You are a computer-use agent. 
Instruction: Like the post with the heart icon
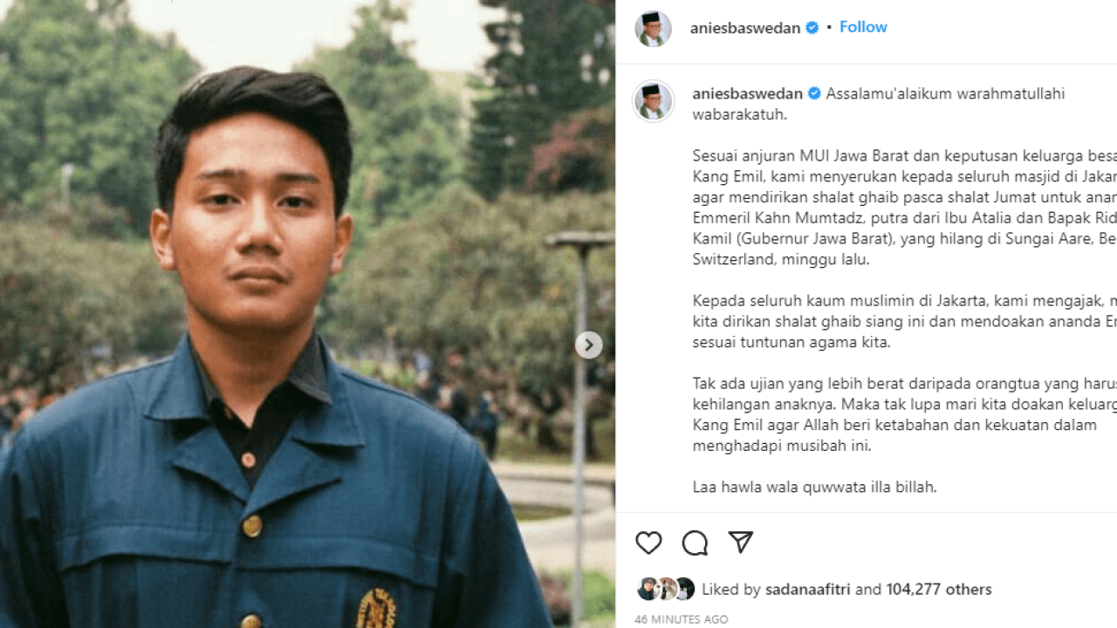(x=648, y=543)
